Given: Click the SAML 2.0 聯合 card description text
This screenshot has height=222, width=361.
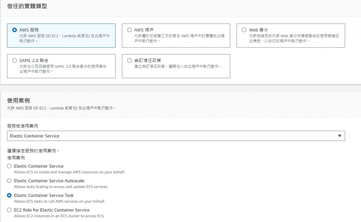Looking at the screenshot, I should pos(63,69).
